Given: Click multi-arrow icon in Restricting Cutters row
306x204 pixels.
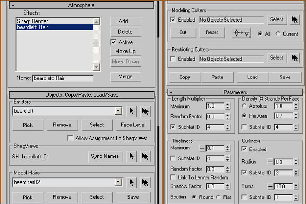Looking at the screenshot, I should click(x=295, y=58).
